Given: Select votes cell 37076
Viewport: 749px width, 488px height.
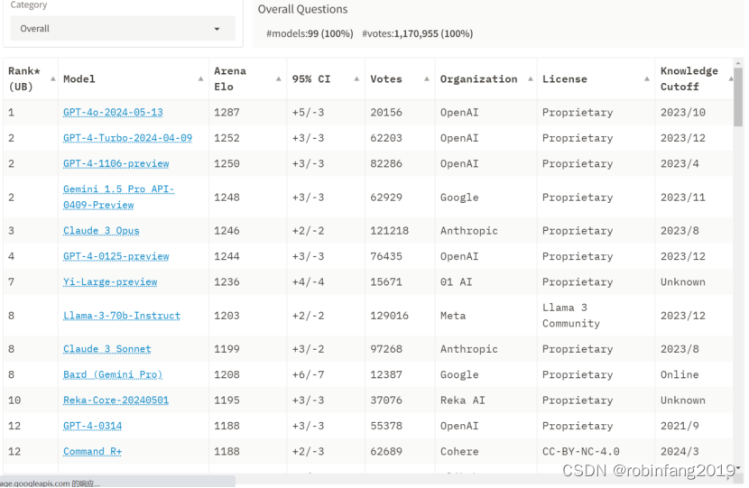Looking at the screenshot, I should 386,401.
